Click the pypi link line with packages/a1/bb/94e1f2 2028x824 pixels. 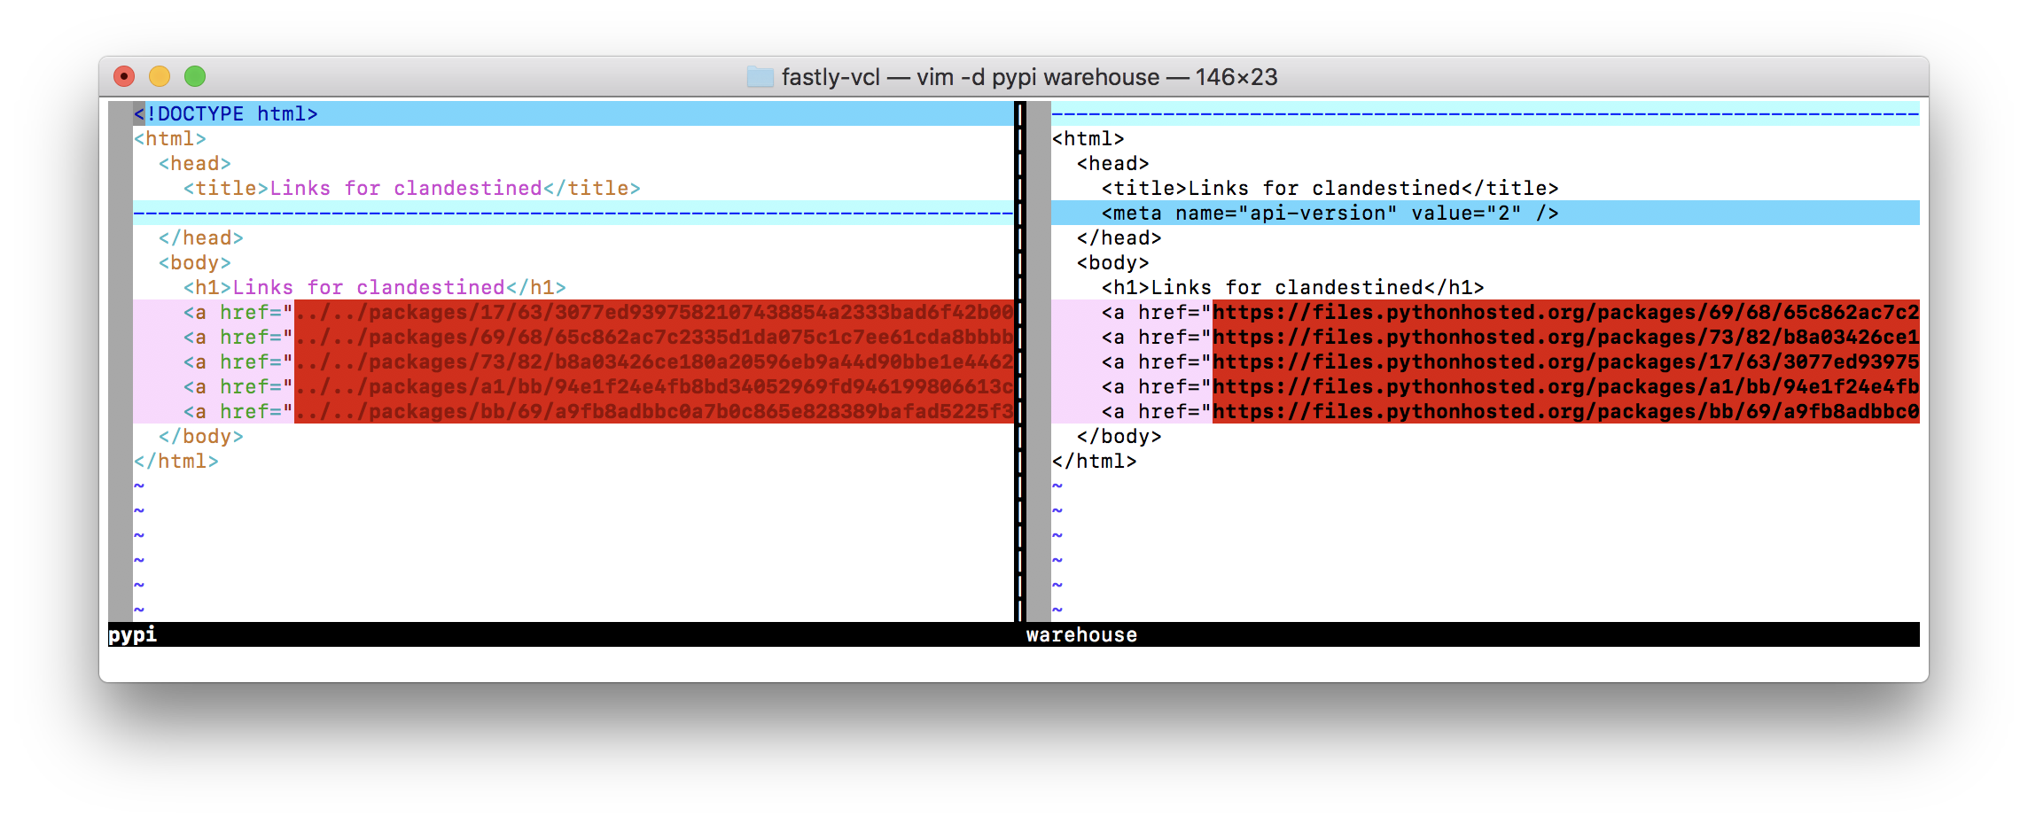coord(573,386)
